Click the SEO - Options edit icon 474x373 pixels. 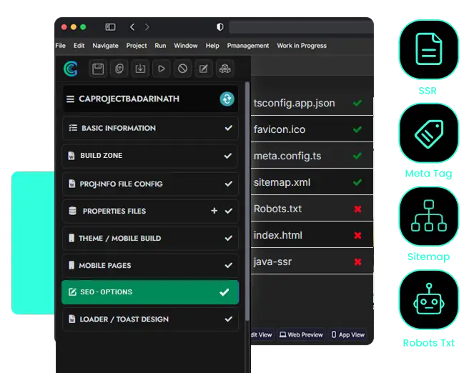click(x=72, y=292)
